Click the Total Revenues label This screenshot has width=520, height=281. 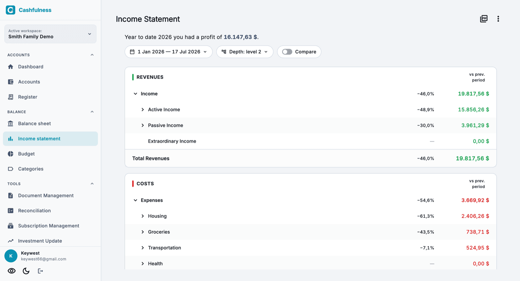(x=151, y=158)
